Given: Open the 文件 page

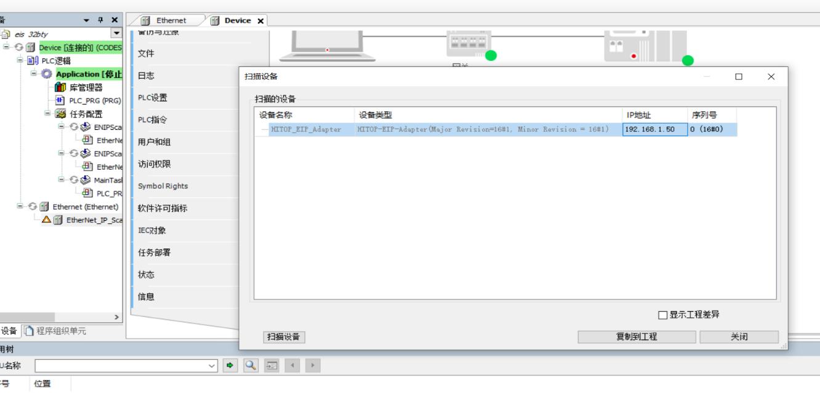Looking at the screenshot, I should tap(146, 54).
